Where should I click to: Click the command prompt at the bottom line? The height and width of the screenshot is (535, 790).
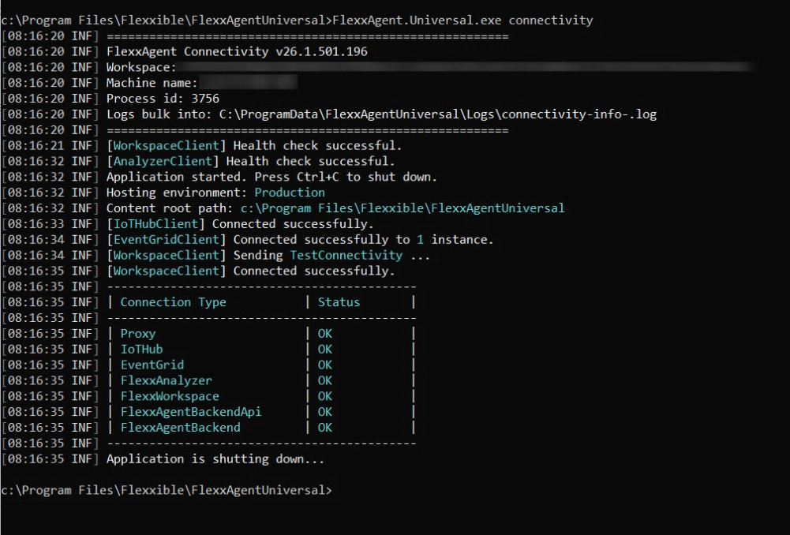click(166, 490)
